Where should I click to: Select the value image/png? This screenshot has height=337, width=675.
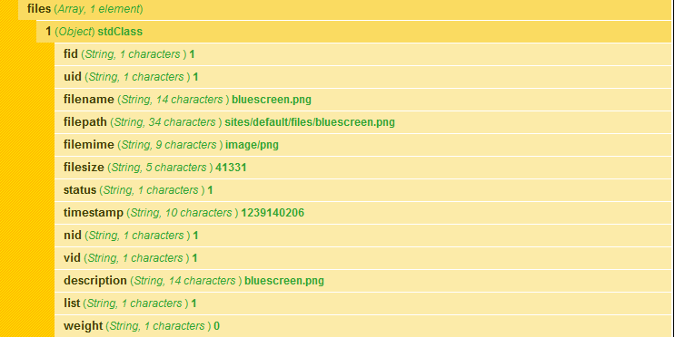(252, 145)
